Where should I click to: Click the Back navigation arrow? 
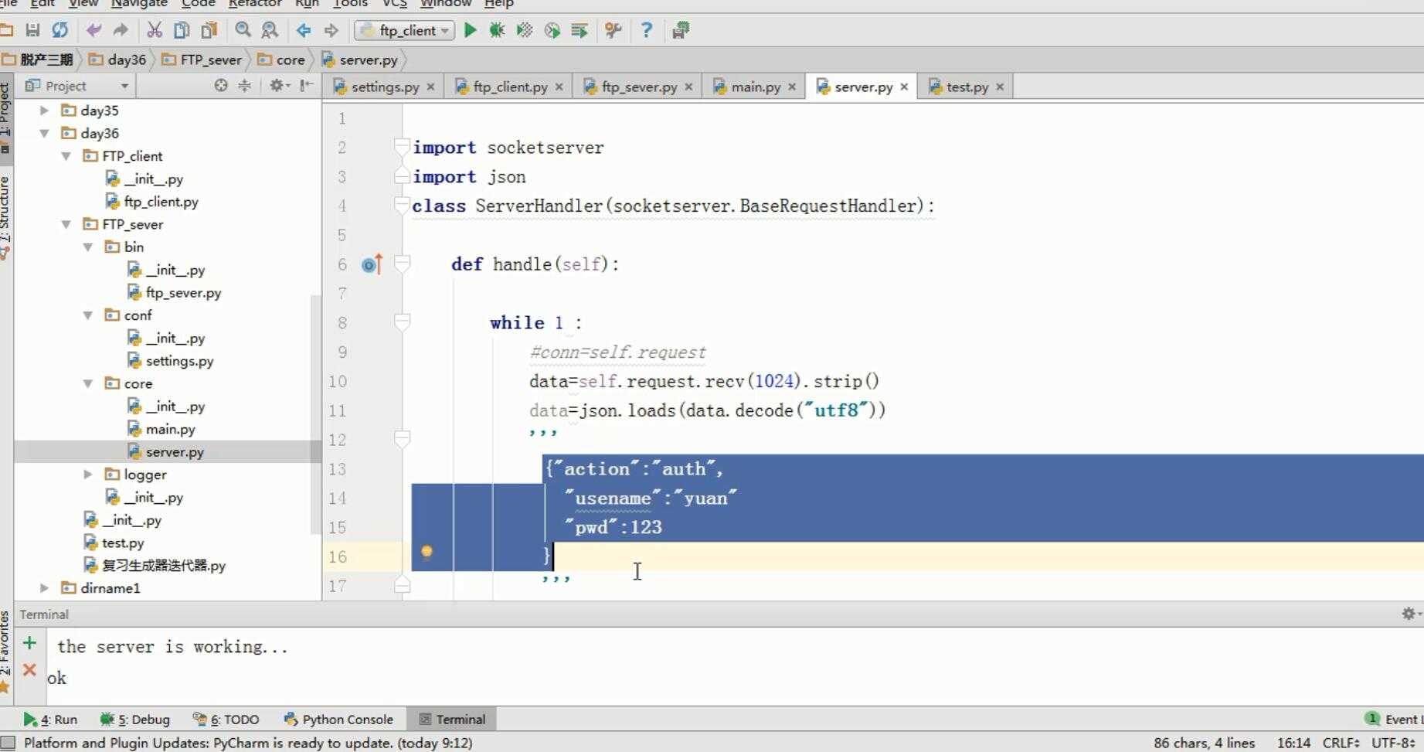tap(304, 30)
